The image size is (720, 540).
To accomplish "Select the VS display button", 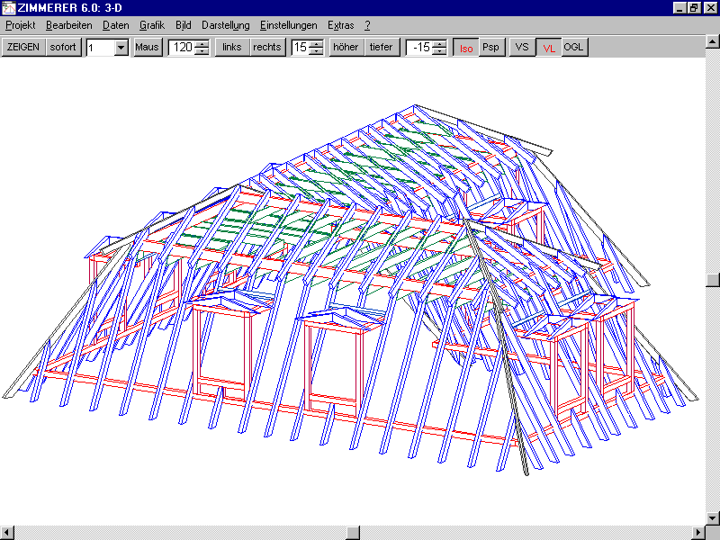I will (522, 48).
